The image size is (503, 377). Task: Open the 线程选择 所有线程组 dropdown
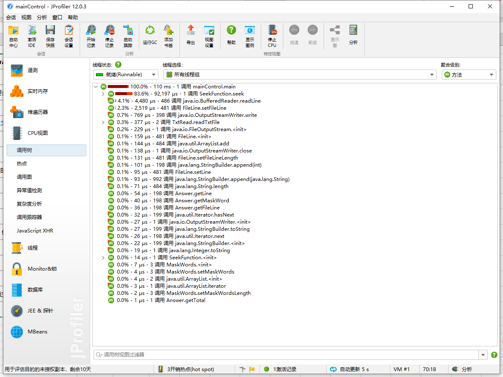point(300,75)
